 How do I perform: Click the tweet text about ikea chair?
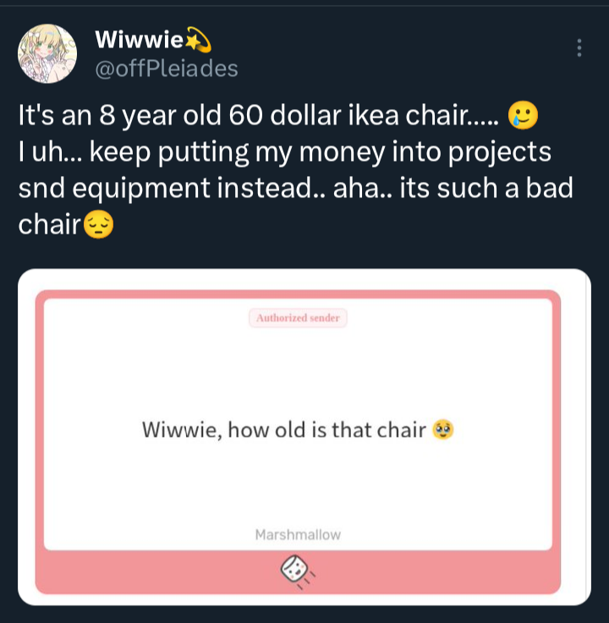(296, 169)
